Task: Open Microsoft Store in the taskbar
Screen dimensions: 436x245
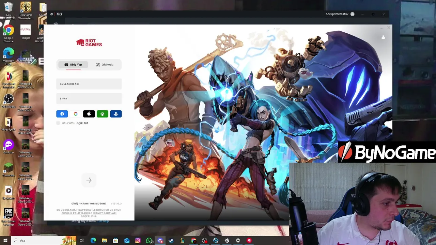Action: tap(115, 241)
